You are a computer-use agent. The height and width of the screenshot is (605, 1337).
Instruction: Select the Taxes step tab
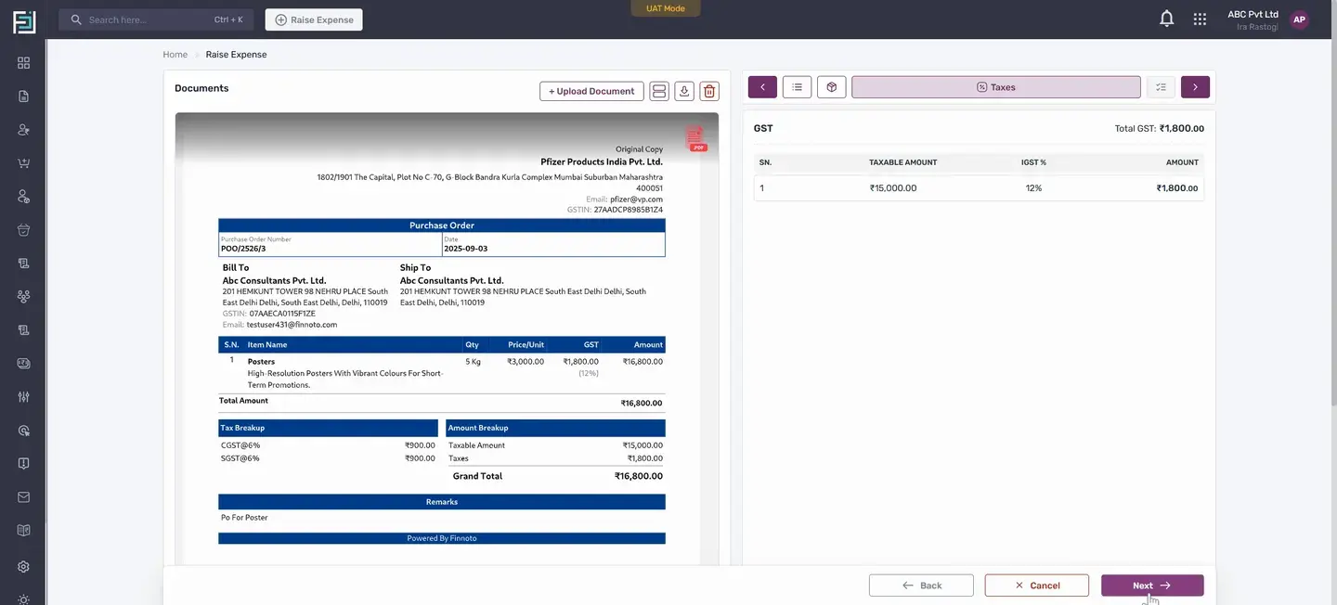click(x=996, y=87)
